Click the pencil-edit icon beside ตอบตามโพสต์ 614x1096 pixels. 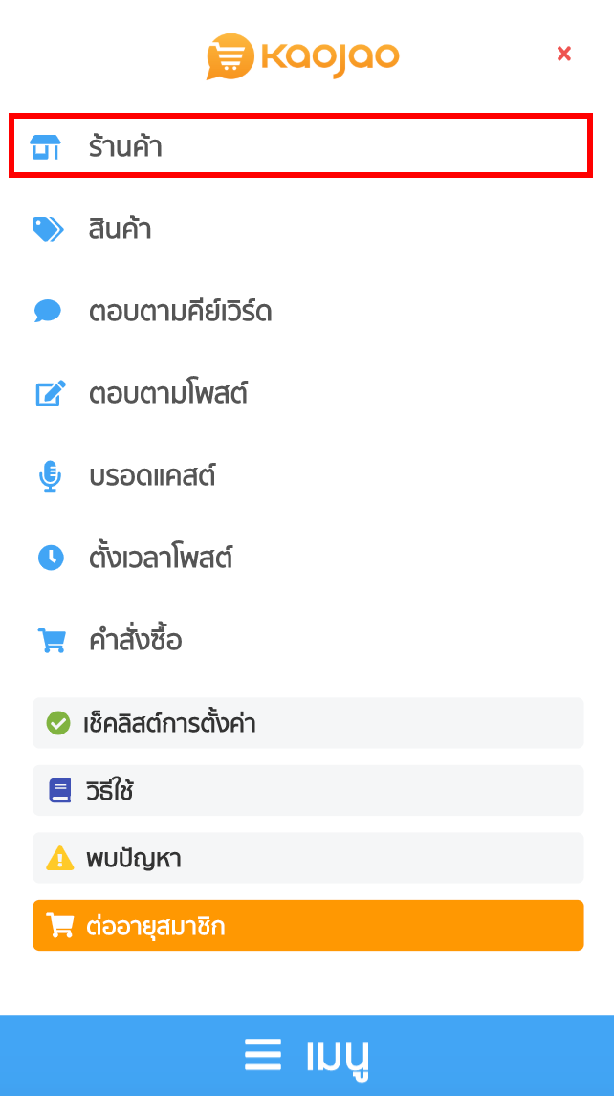49,393
